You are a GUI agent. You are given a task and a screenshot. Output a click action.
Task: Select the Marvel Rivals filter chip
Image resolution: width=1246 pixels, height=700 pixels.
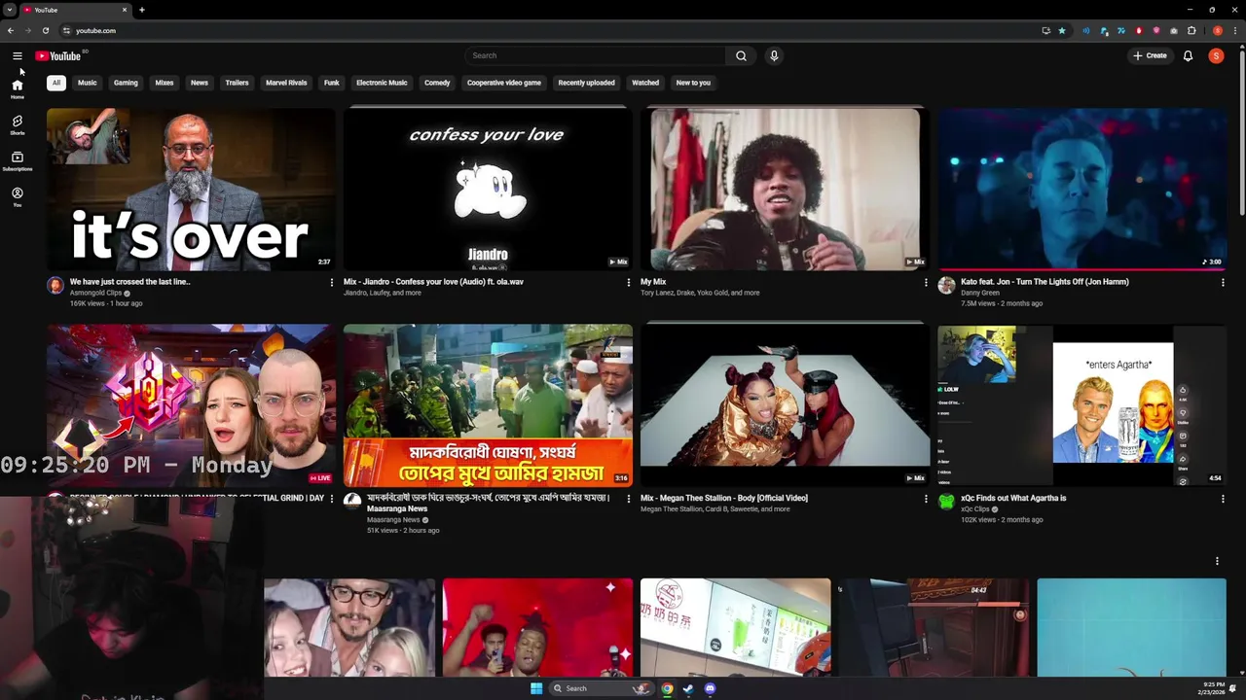(286, 83)
